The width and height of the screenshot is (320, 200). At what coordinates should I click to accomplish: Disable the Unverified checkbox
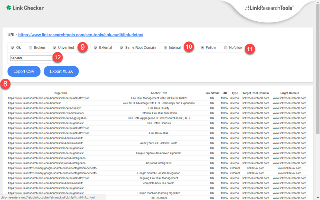click(54, 47)
